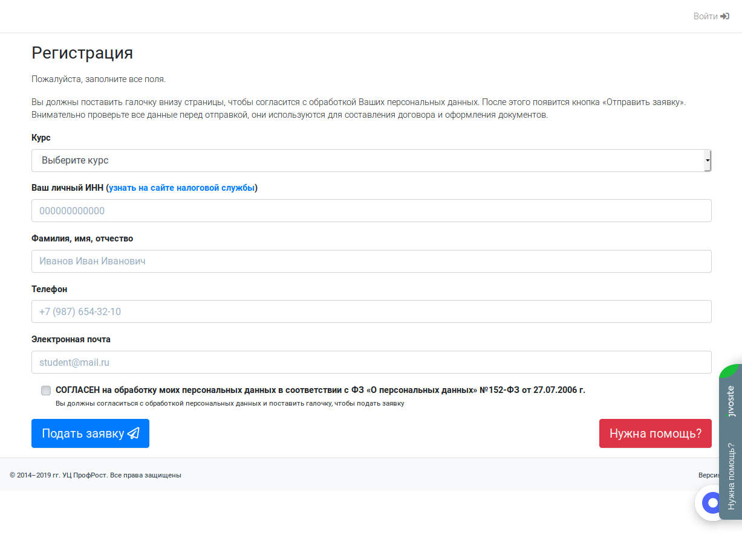Click the sign-in arrow icon beside Войти

click(x=725, y=16)
